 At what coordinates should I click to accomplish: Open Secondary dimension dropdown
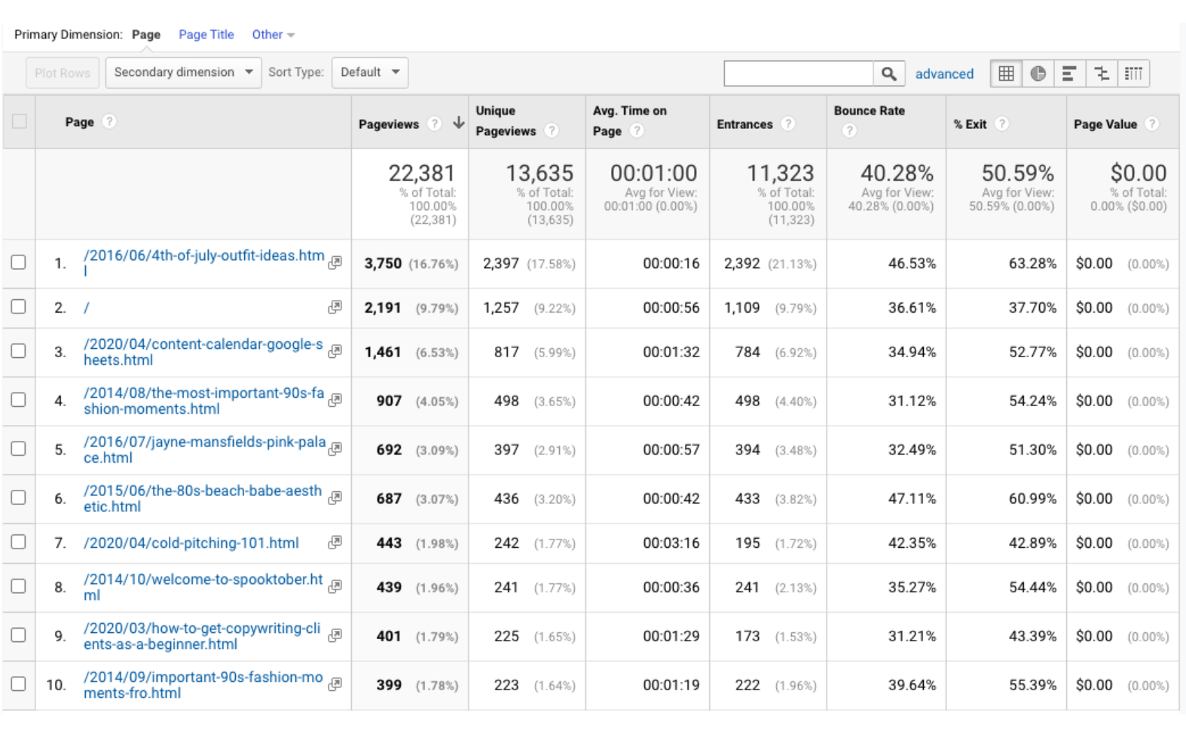[183, 72]
